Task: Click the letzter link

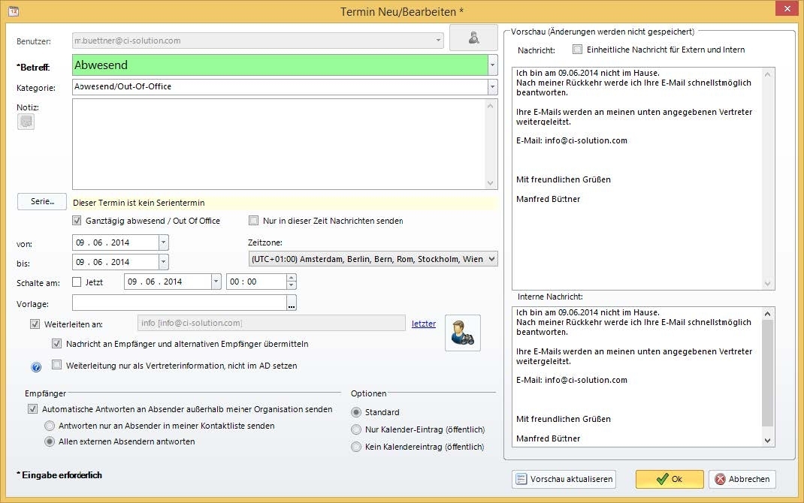Action: pos(424,324)
